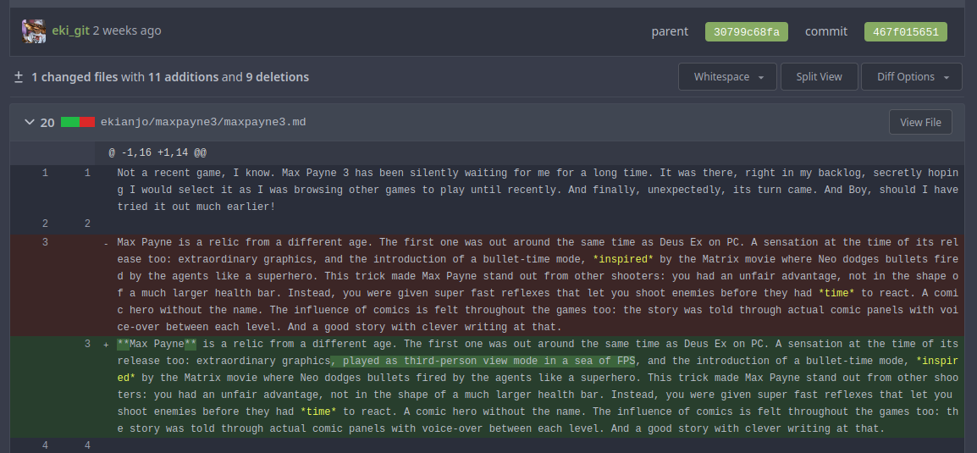
Task: Open the Diff Options dropdown
Action: [x=911, y=77]
